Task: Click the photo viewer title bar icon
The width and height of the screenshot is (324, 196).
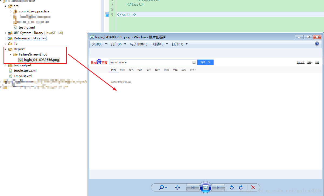Action: tap(92, 37)
